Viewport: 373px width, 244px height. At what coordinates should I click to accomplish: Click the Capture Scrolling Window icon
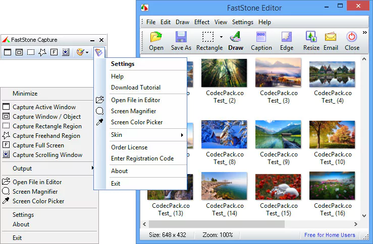66,52
